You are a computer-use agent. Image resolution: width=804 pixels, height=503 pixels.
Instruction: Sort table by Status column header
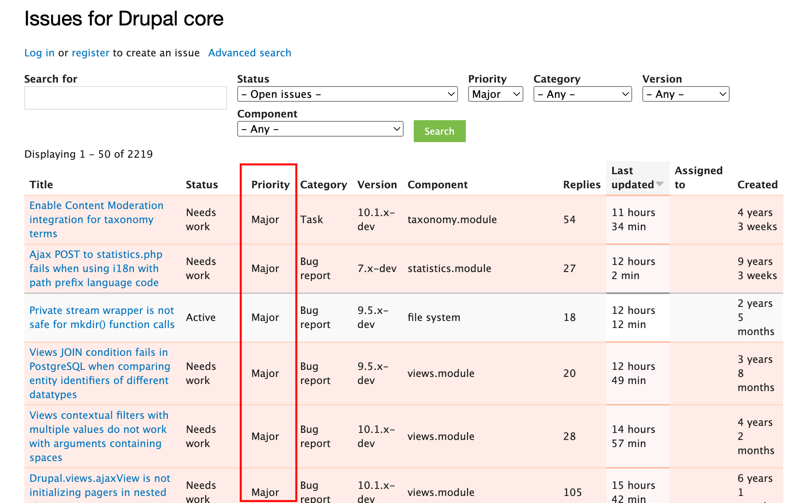pyautogui.click(x=202, y=185)
